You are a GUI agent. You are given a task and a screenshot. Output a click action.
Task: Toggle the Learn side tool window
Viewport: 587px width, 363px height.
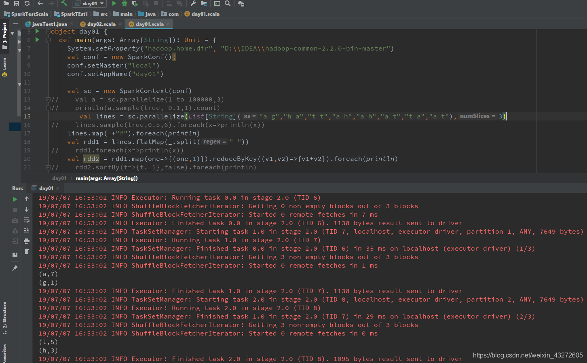pos(4,67)
